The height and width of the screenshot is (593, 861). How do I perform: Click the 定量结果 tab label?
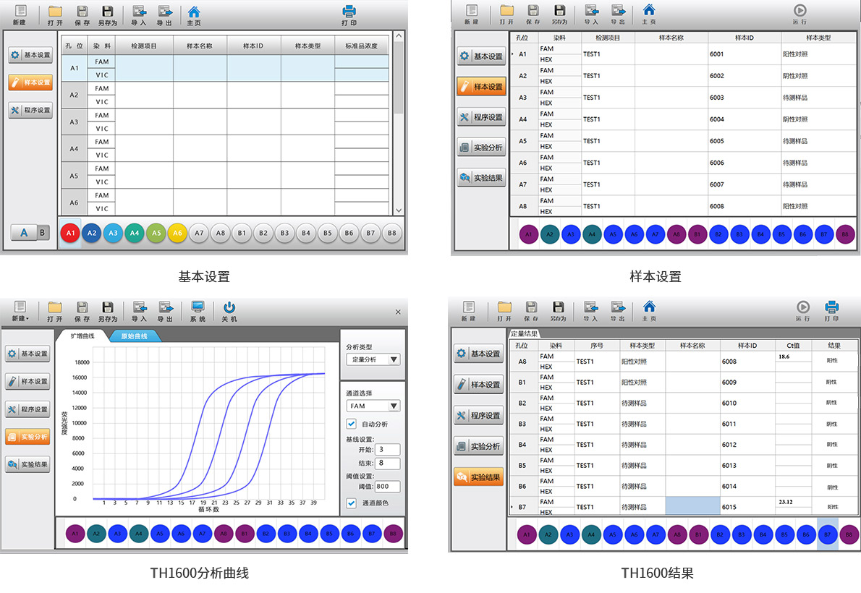coord(525,333)
